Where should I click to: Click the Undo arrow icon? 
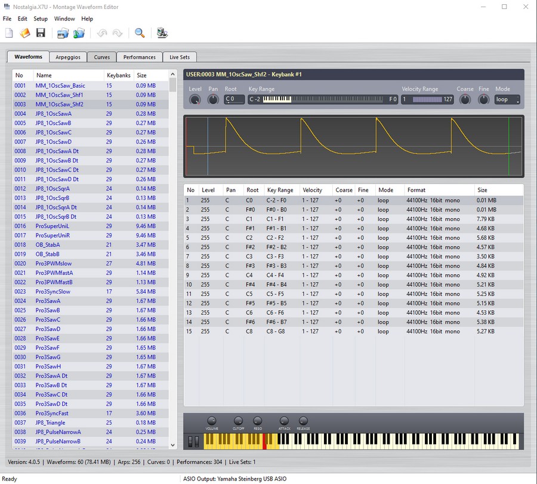[101, 33]
